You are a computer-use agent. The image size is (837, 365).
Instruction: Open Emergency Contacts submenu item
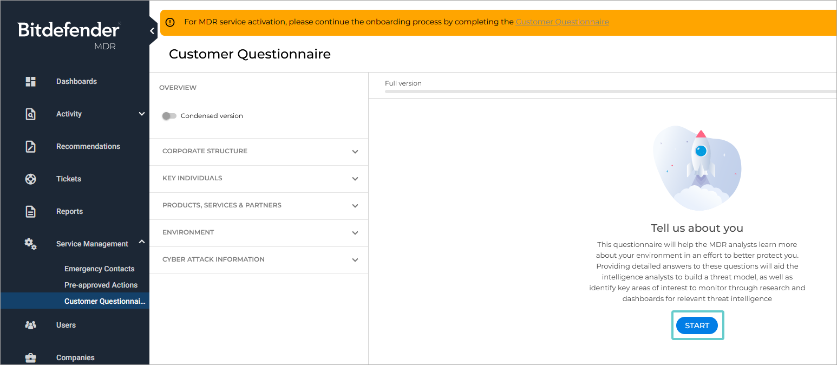99,269
